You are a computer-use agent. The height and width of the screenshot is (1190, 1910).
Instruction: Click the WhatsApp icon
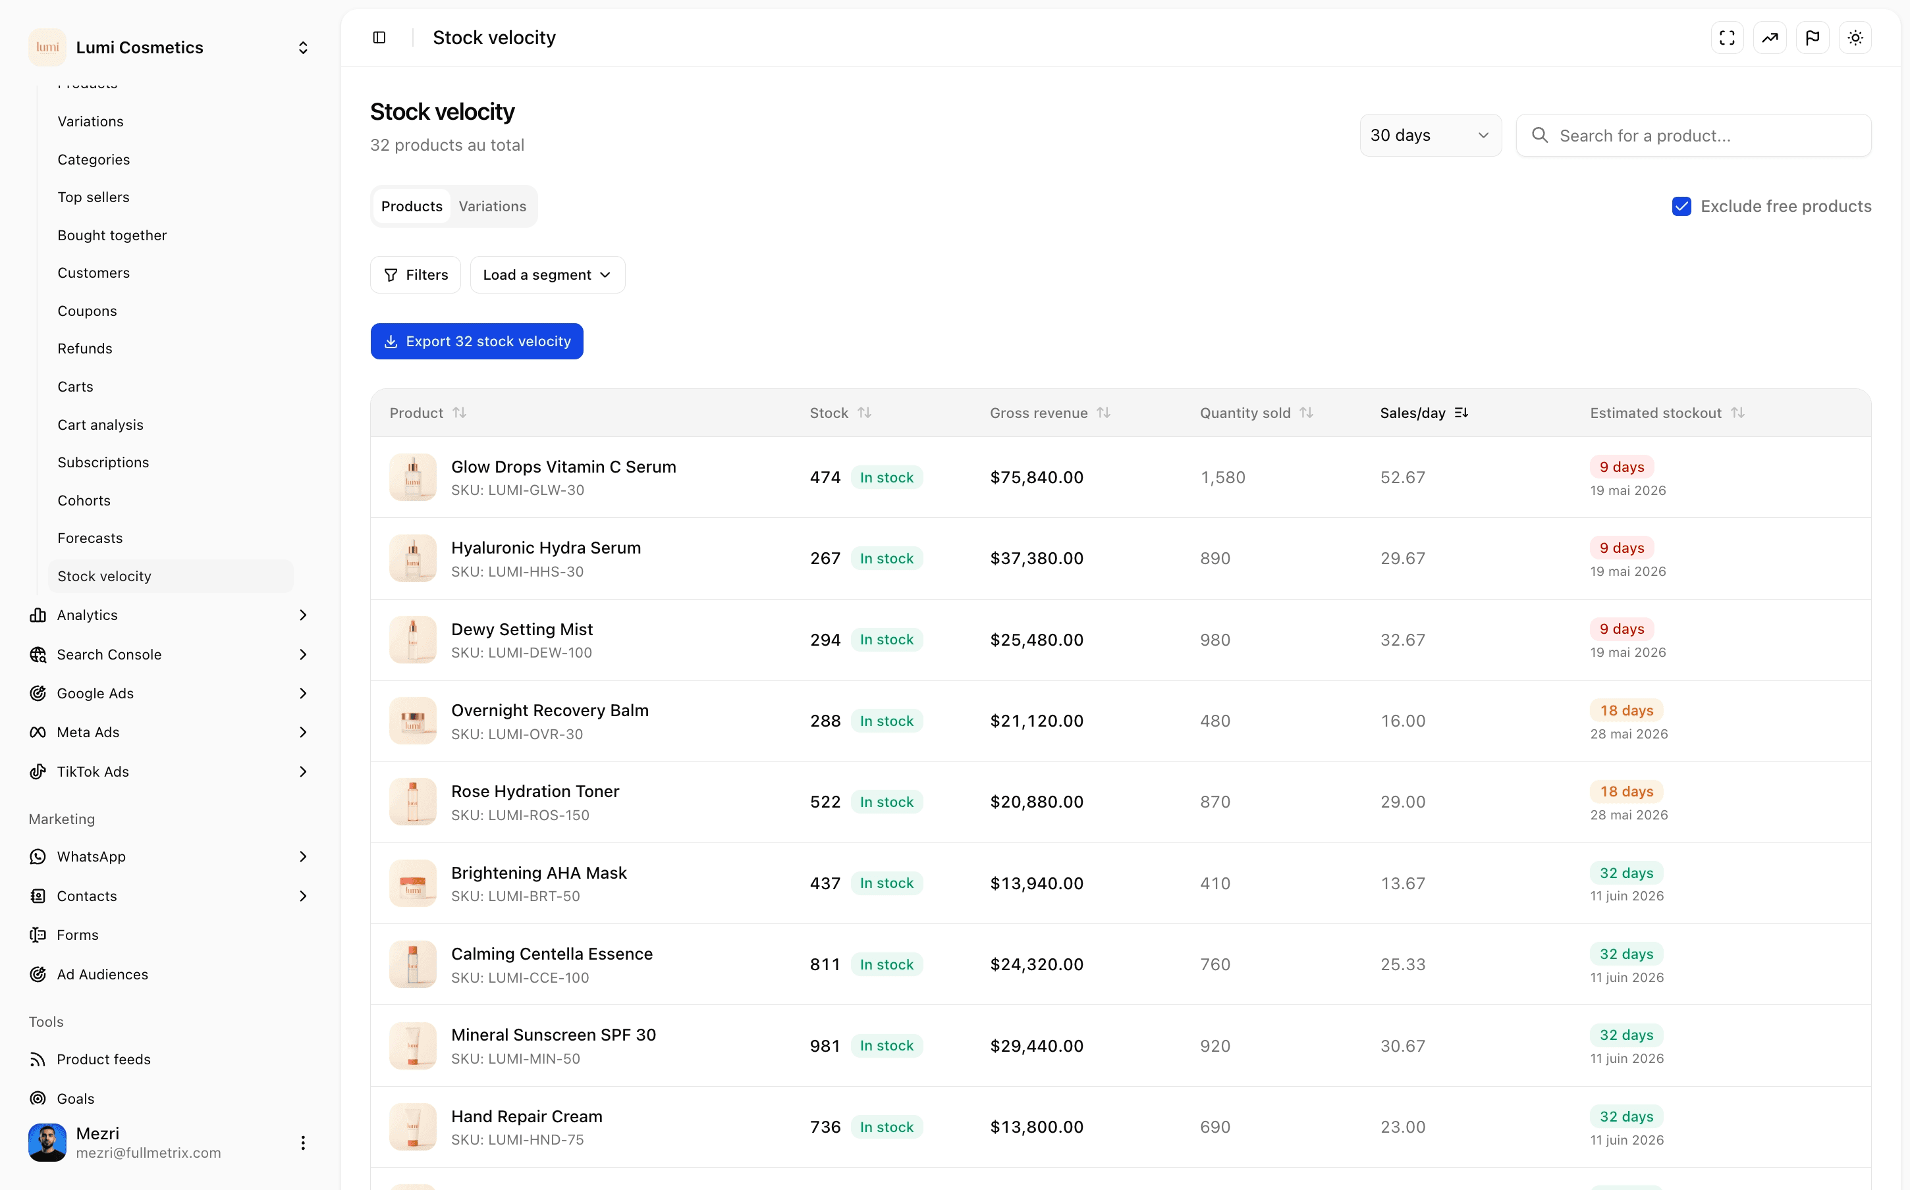38,857
